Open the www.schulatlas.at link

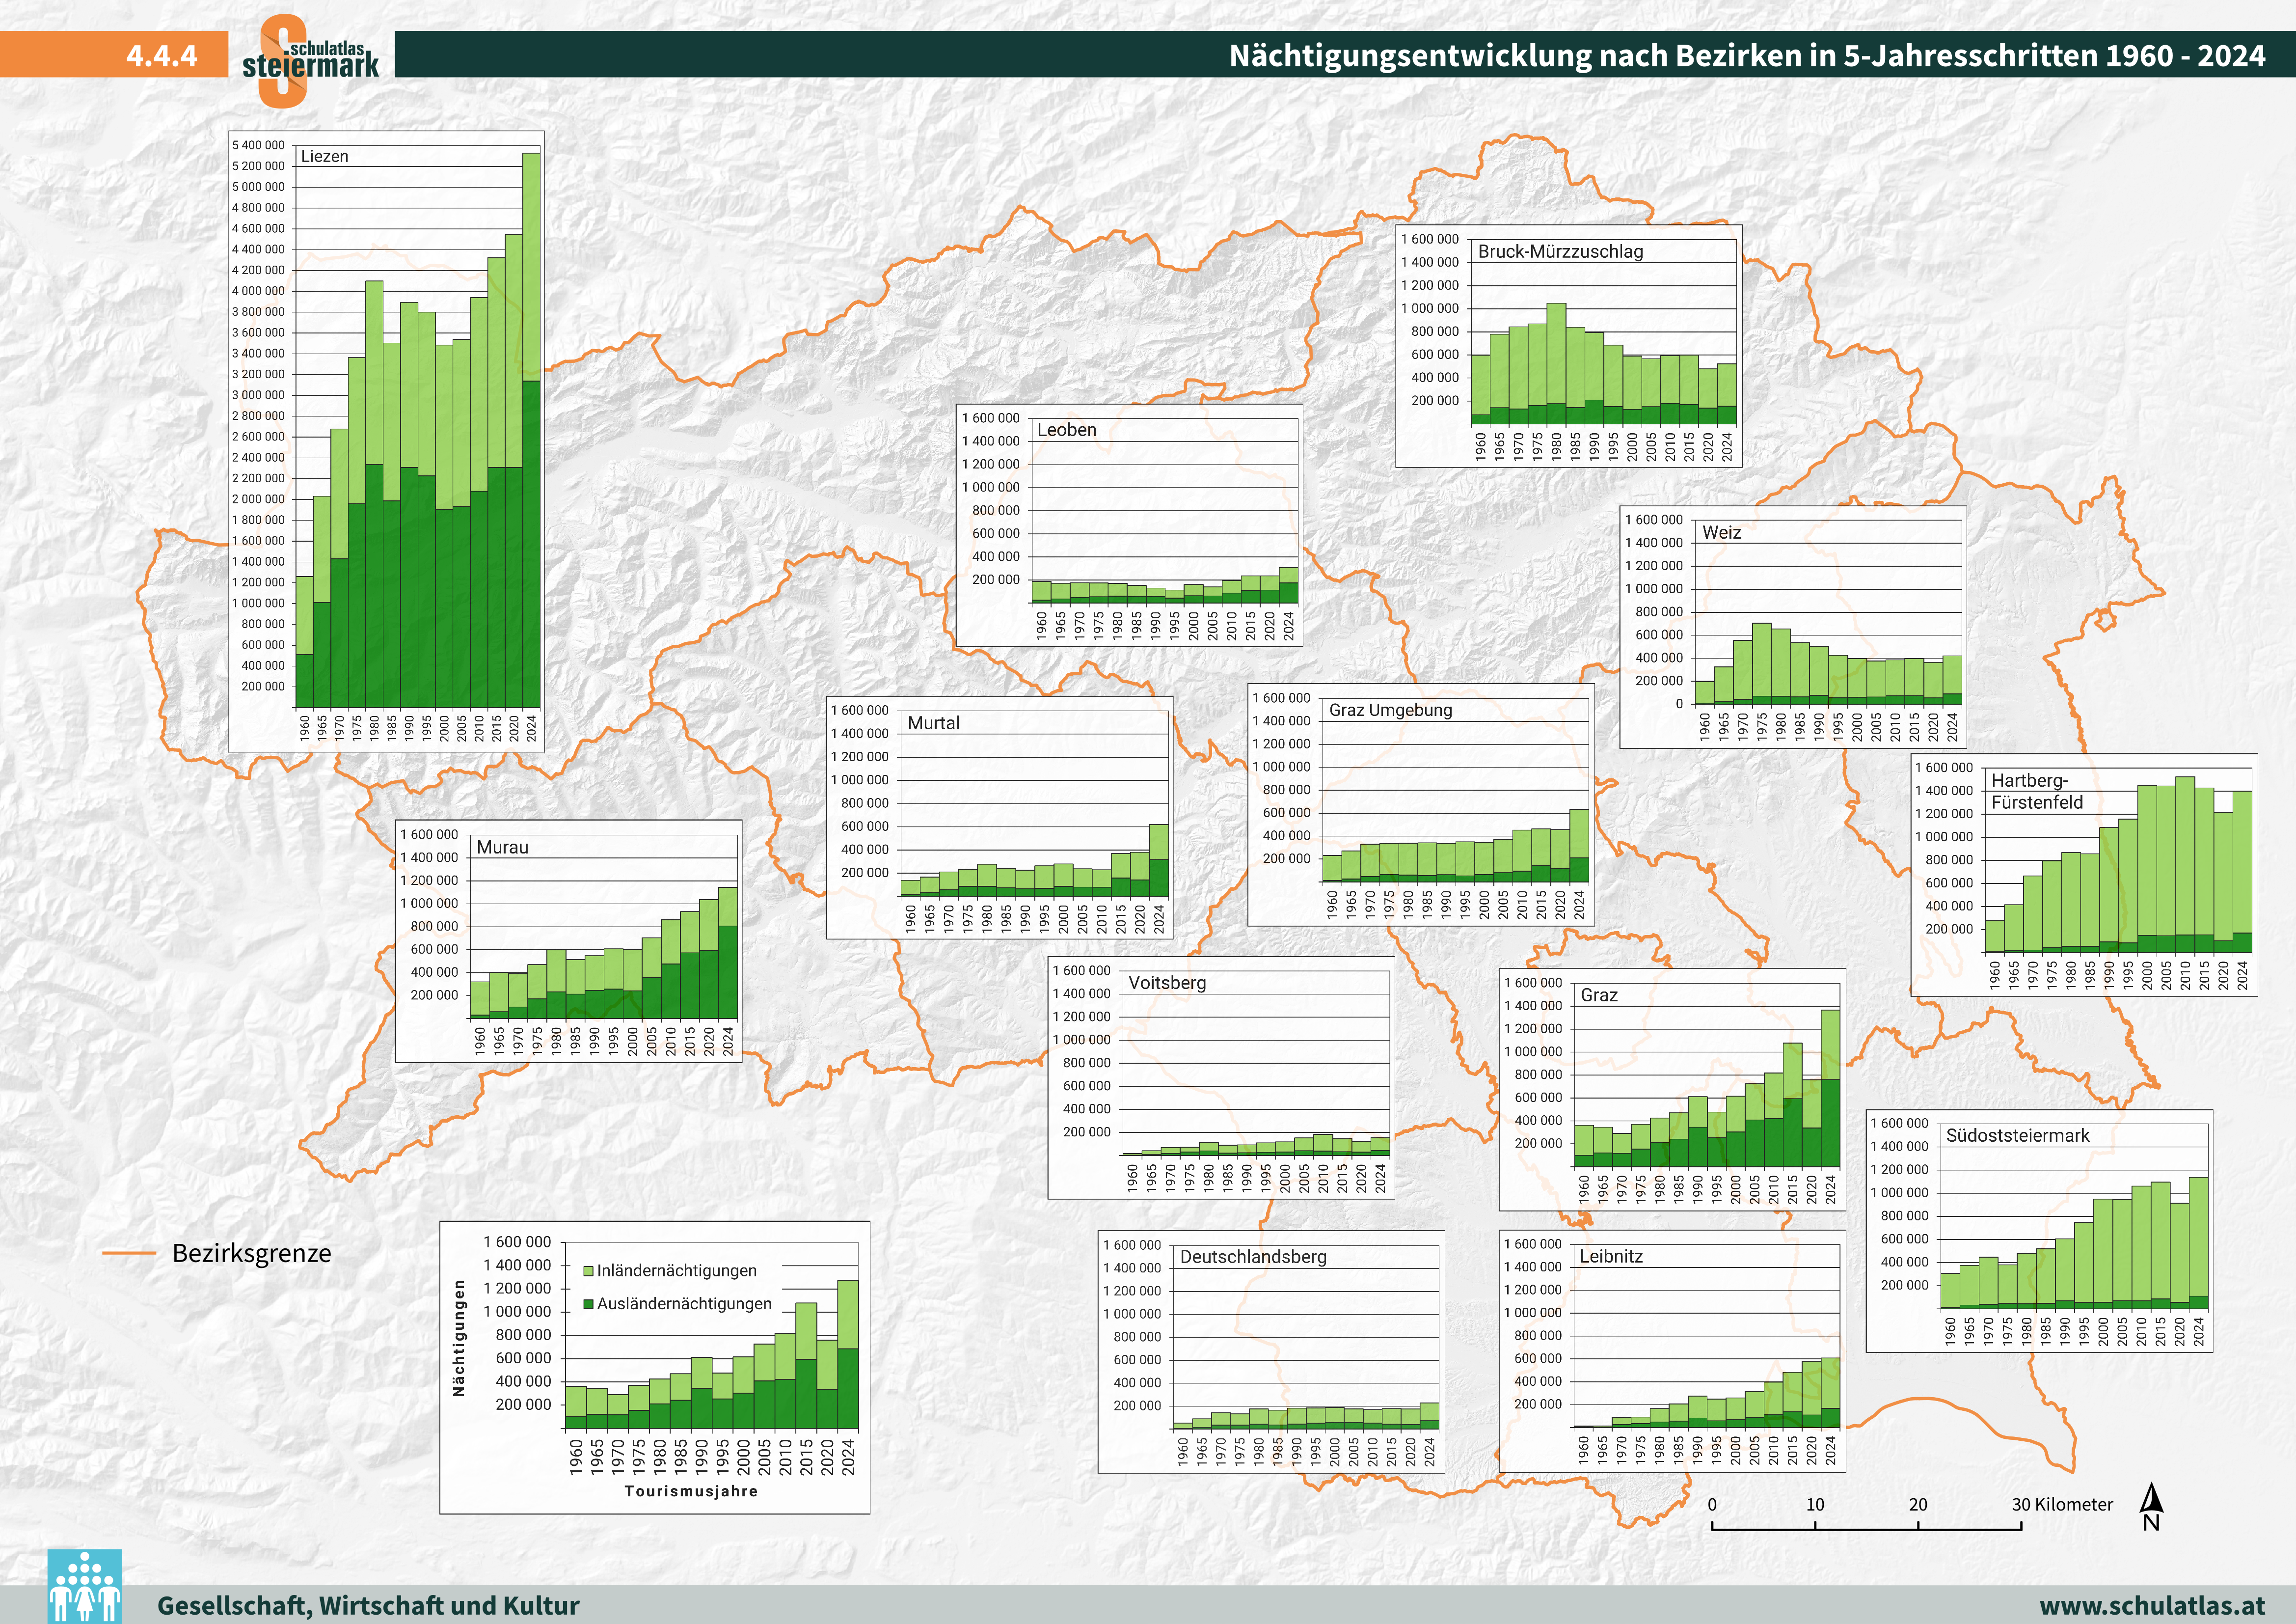click(2152, 1605)
